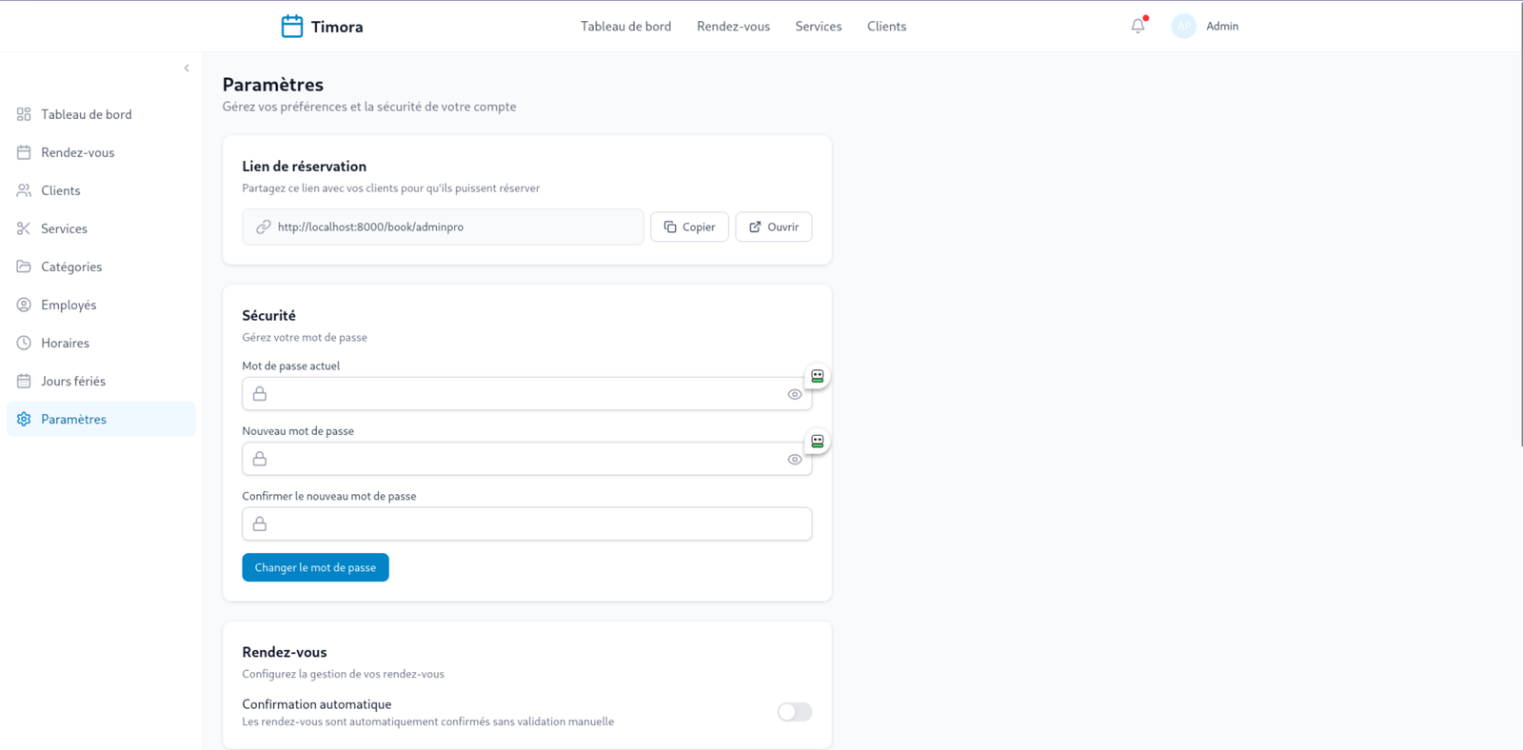The width and height of the screenshot is (1523, 750).
Task: Toggle Confirmation automatique switch
Action: [795, 712]
